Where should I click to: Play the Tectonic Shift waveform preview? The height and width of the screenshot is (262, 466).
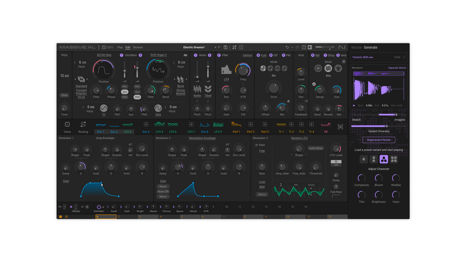click(x=354, y=105)
